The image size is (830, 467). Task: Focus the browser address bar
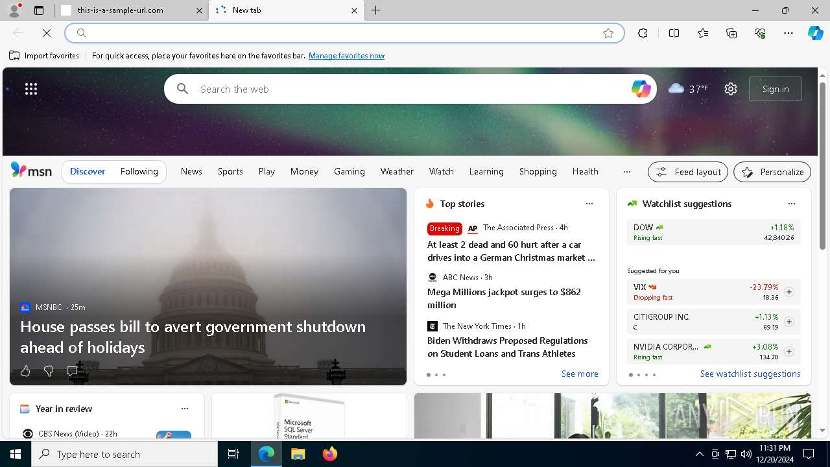click(x=344, y=33)
